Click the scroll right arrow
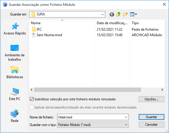This screenshot has height=133, width=169. point(162,90)
